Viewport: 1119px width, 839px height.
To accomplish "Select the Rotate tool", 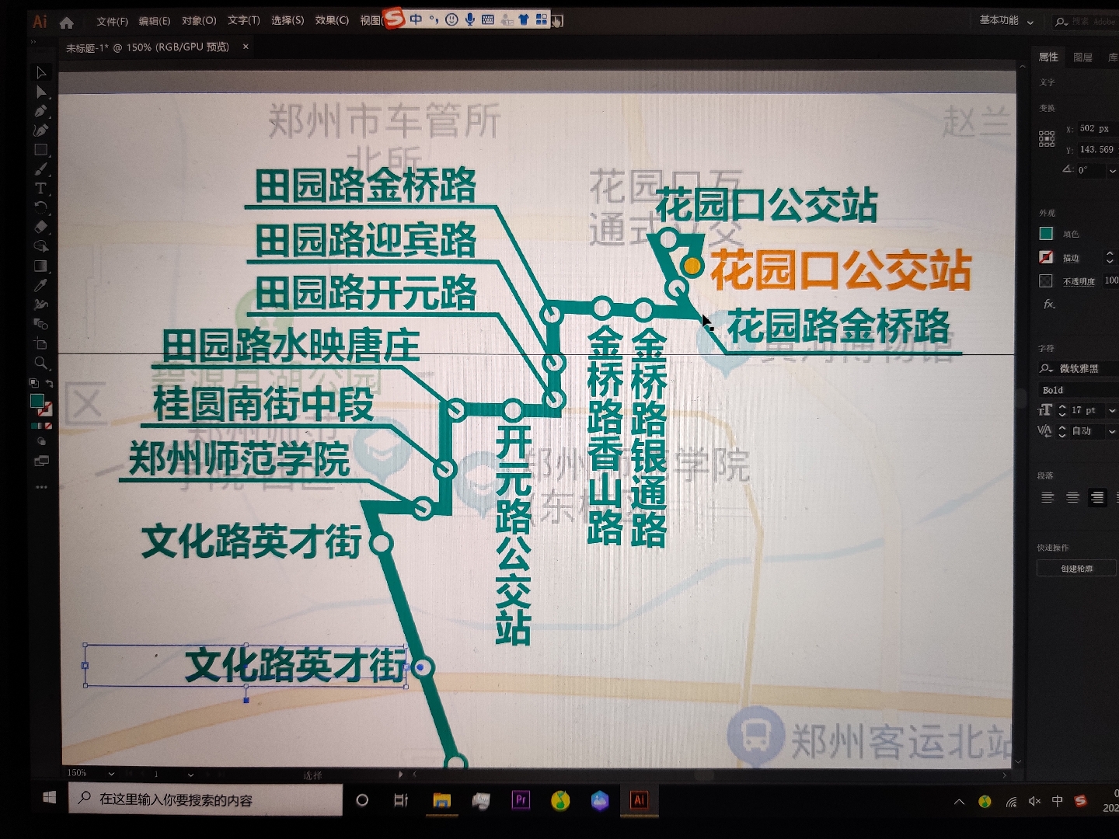I will pos(41,207).
